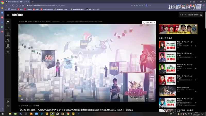Click the MLB banner advertisement
The width and height of the screenshot is (206, 116).
[x=178, y=29]
